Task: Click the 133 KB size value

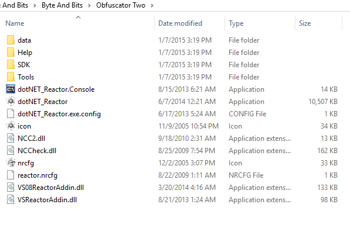Action: [x=328, y=188]
